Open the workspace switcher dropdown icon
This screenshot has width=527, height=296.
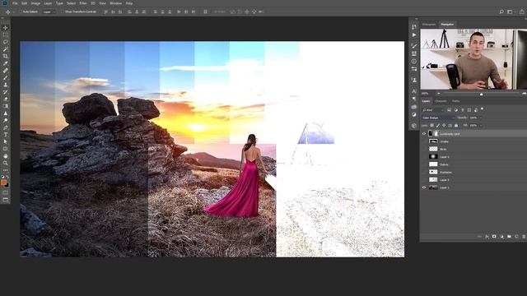(x=511, y=12)
